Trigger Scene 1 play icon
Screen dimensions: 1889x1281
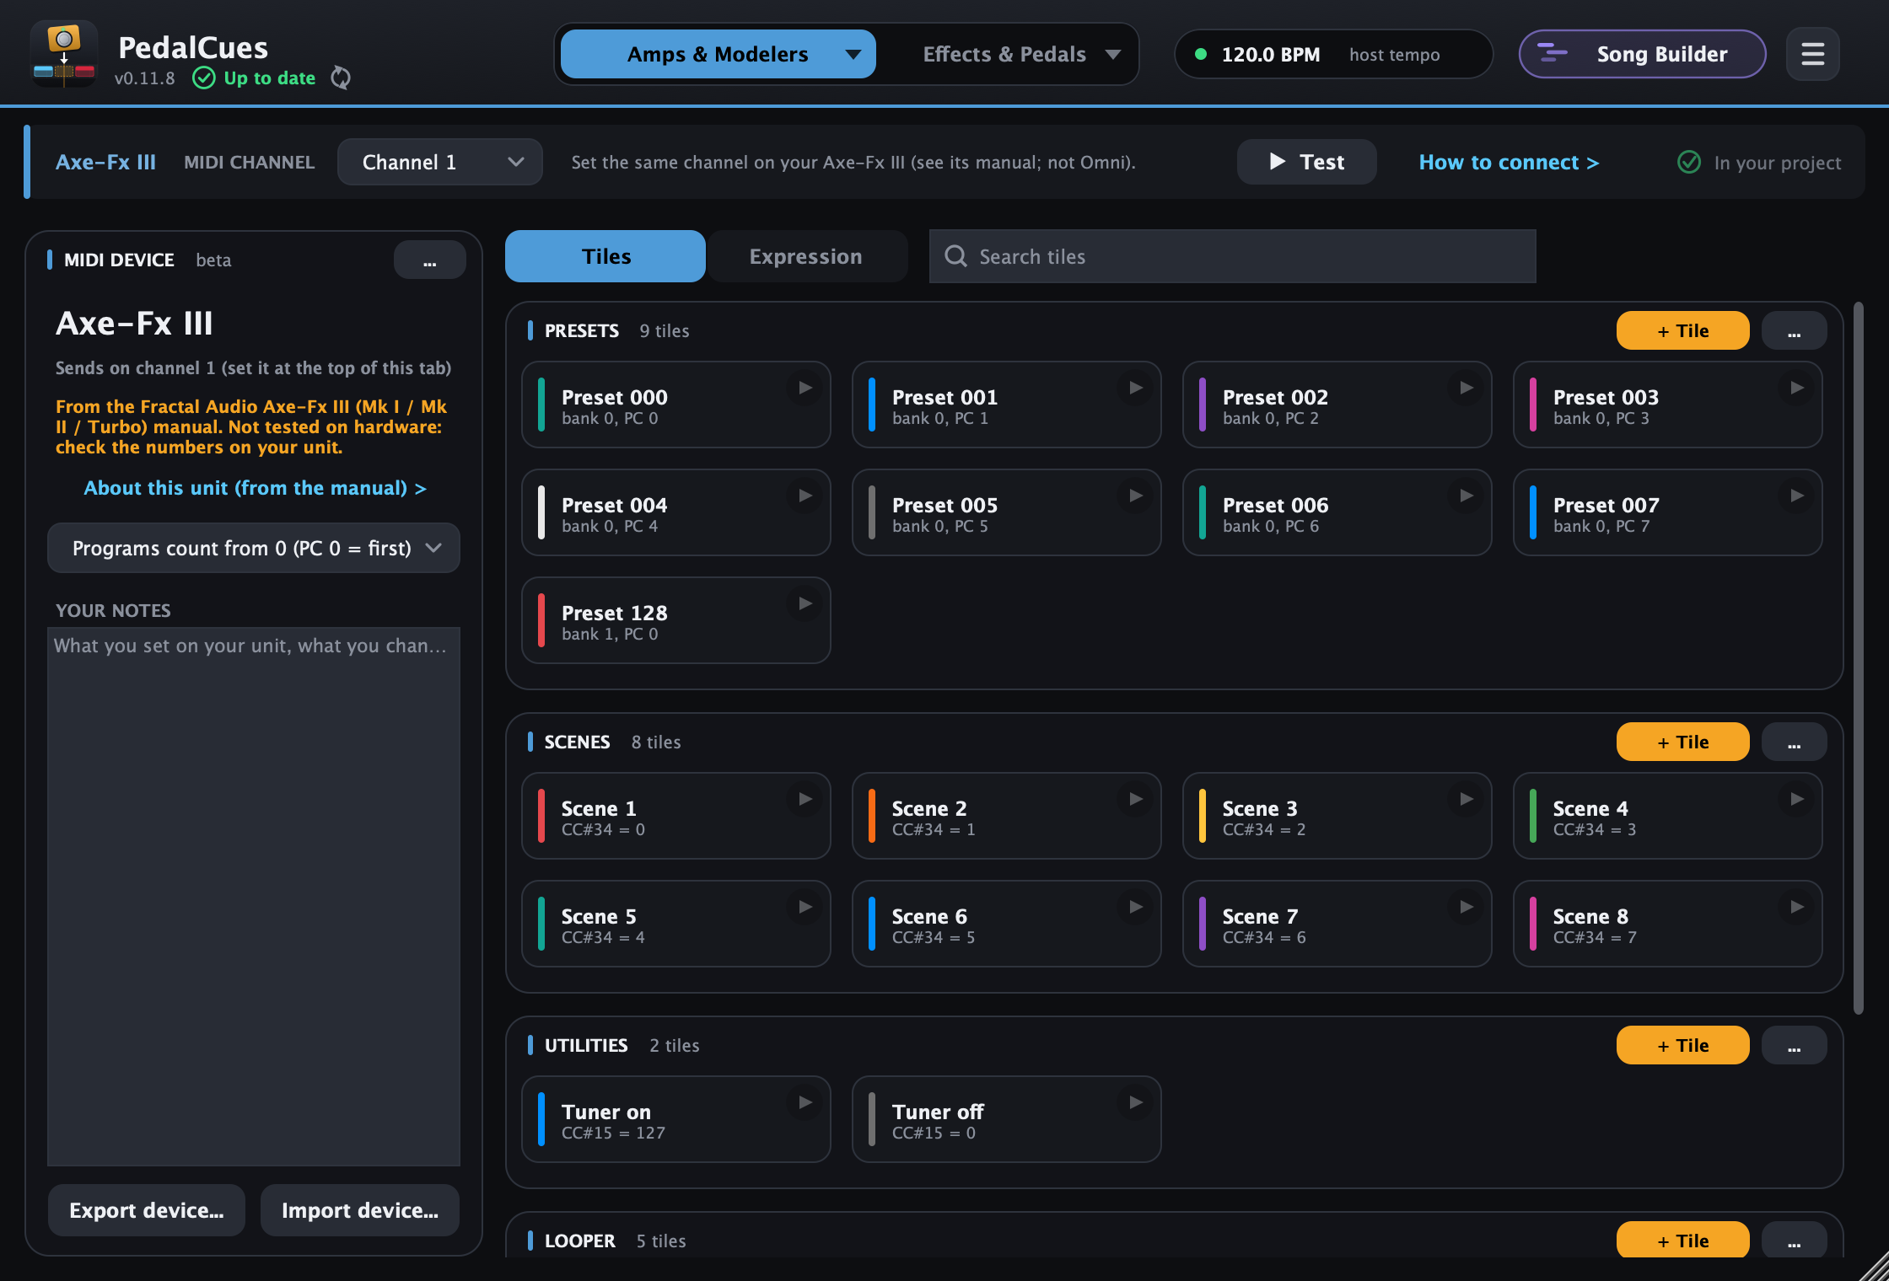coord(805,799)
